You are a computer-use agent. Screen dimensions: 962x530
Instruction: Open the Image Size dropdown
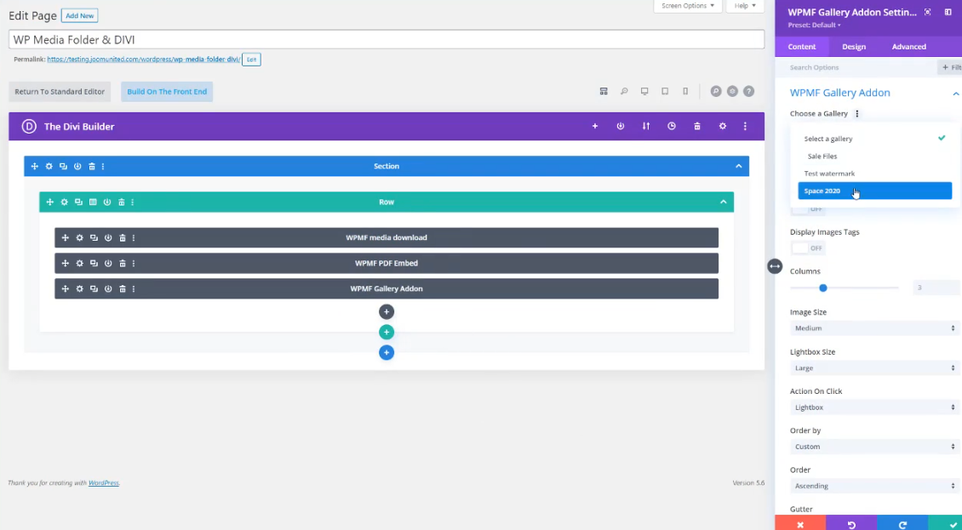coord(874,328)
